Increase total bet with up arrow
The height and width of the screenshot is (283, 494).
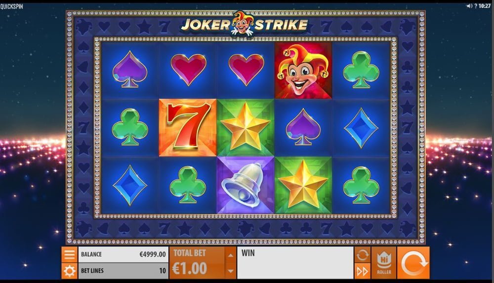point(231,255)
